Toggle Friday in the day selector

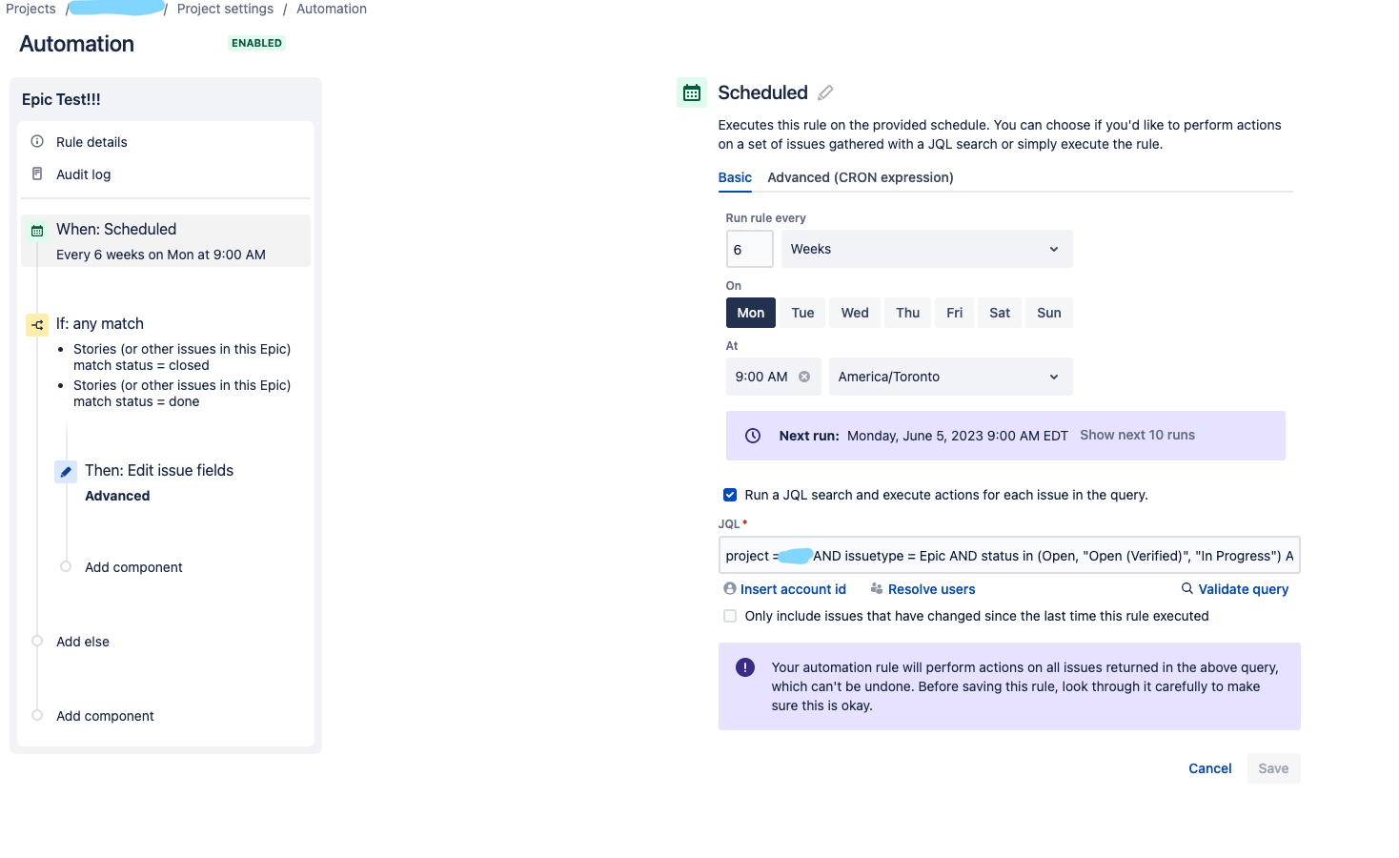[x=954, y=312]
